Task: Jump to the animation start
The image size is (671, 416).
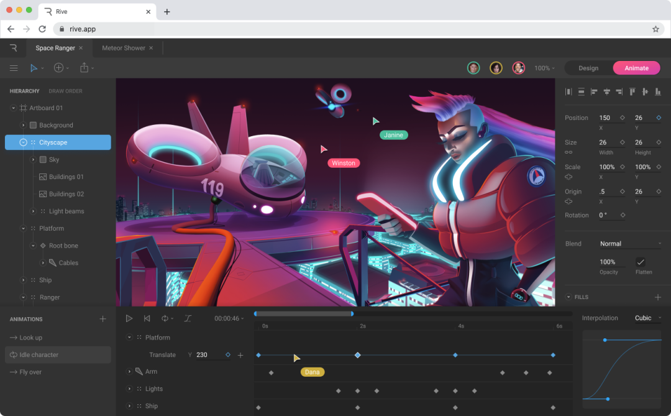Action: pos(147,318)
